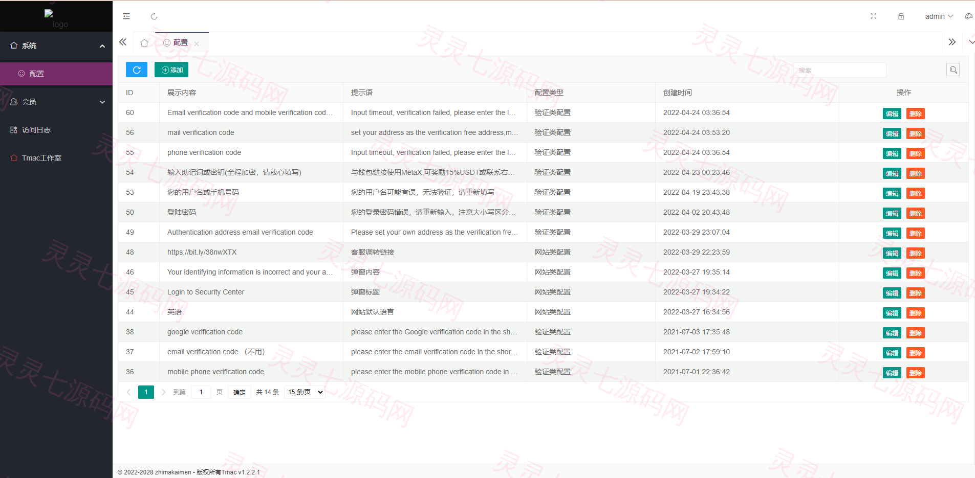
Task: Close the 配置 tab
Action: click(197, 44)
